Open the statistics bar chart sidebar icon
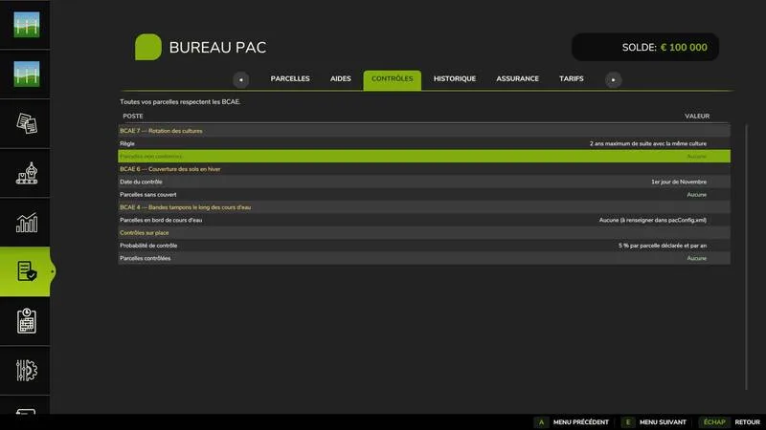 (x=27, y=223)
